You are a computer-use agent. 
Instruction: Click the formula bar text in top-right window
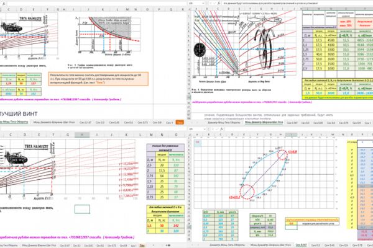270,3
